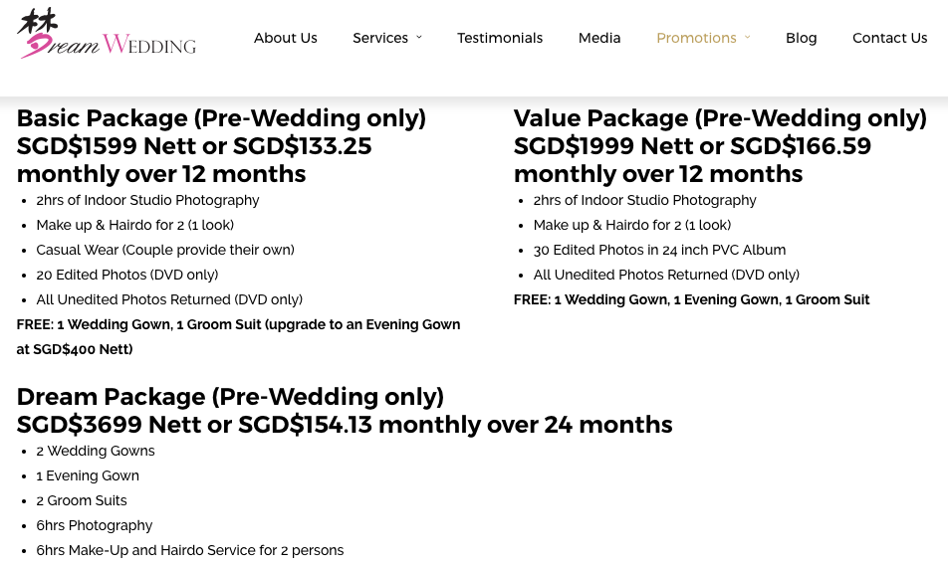948x566 pixels.
Task: Open the Contact Us page
Action: (889, 38)
